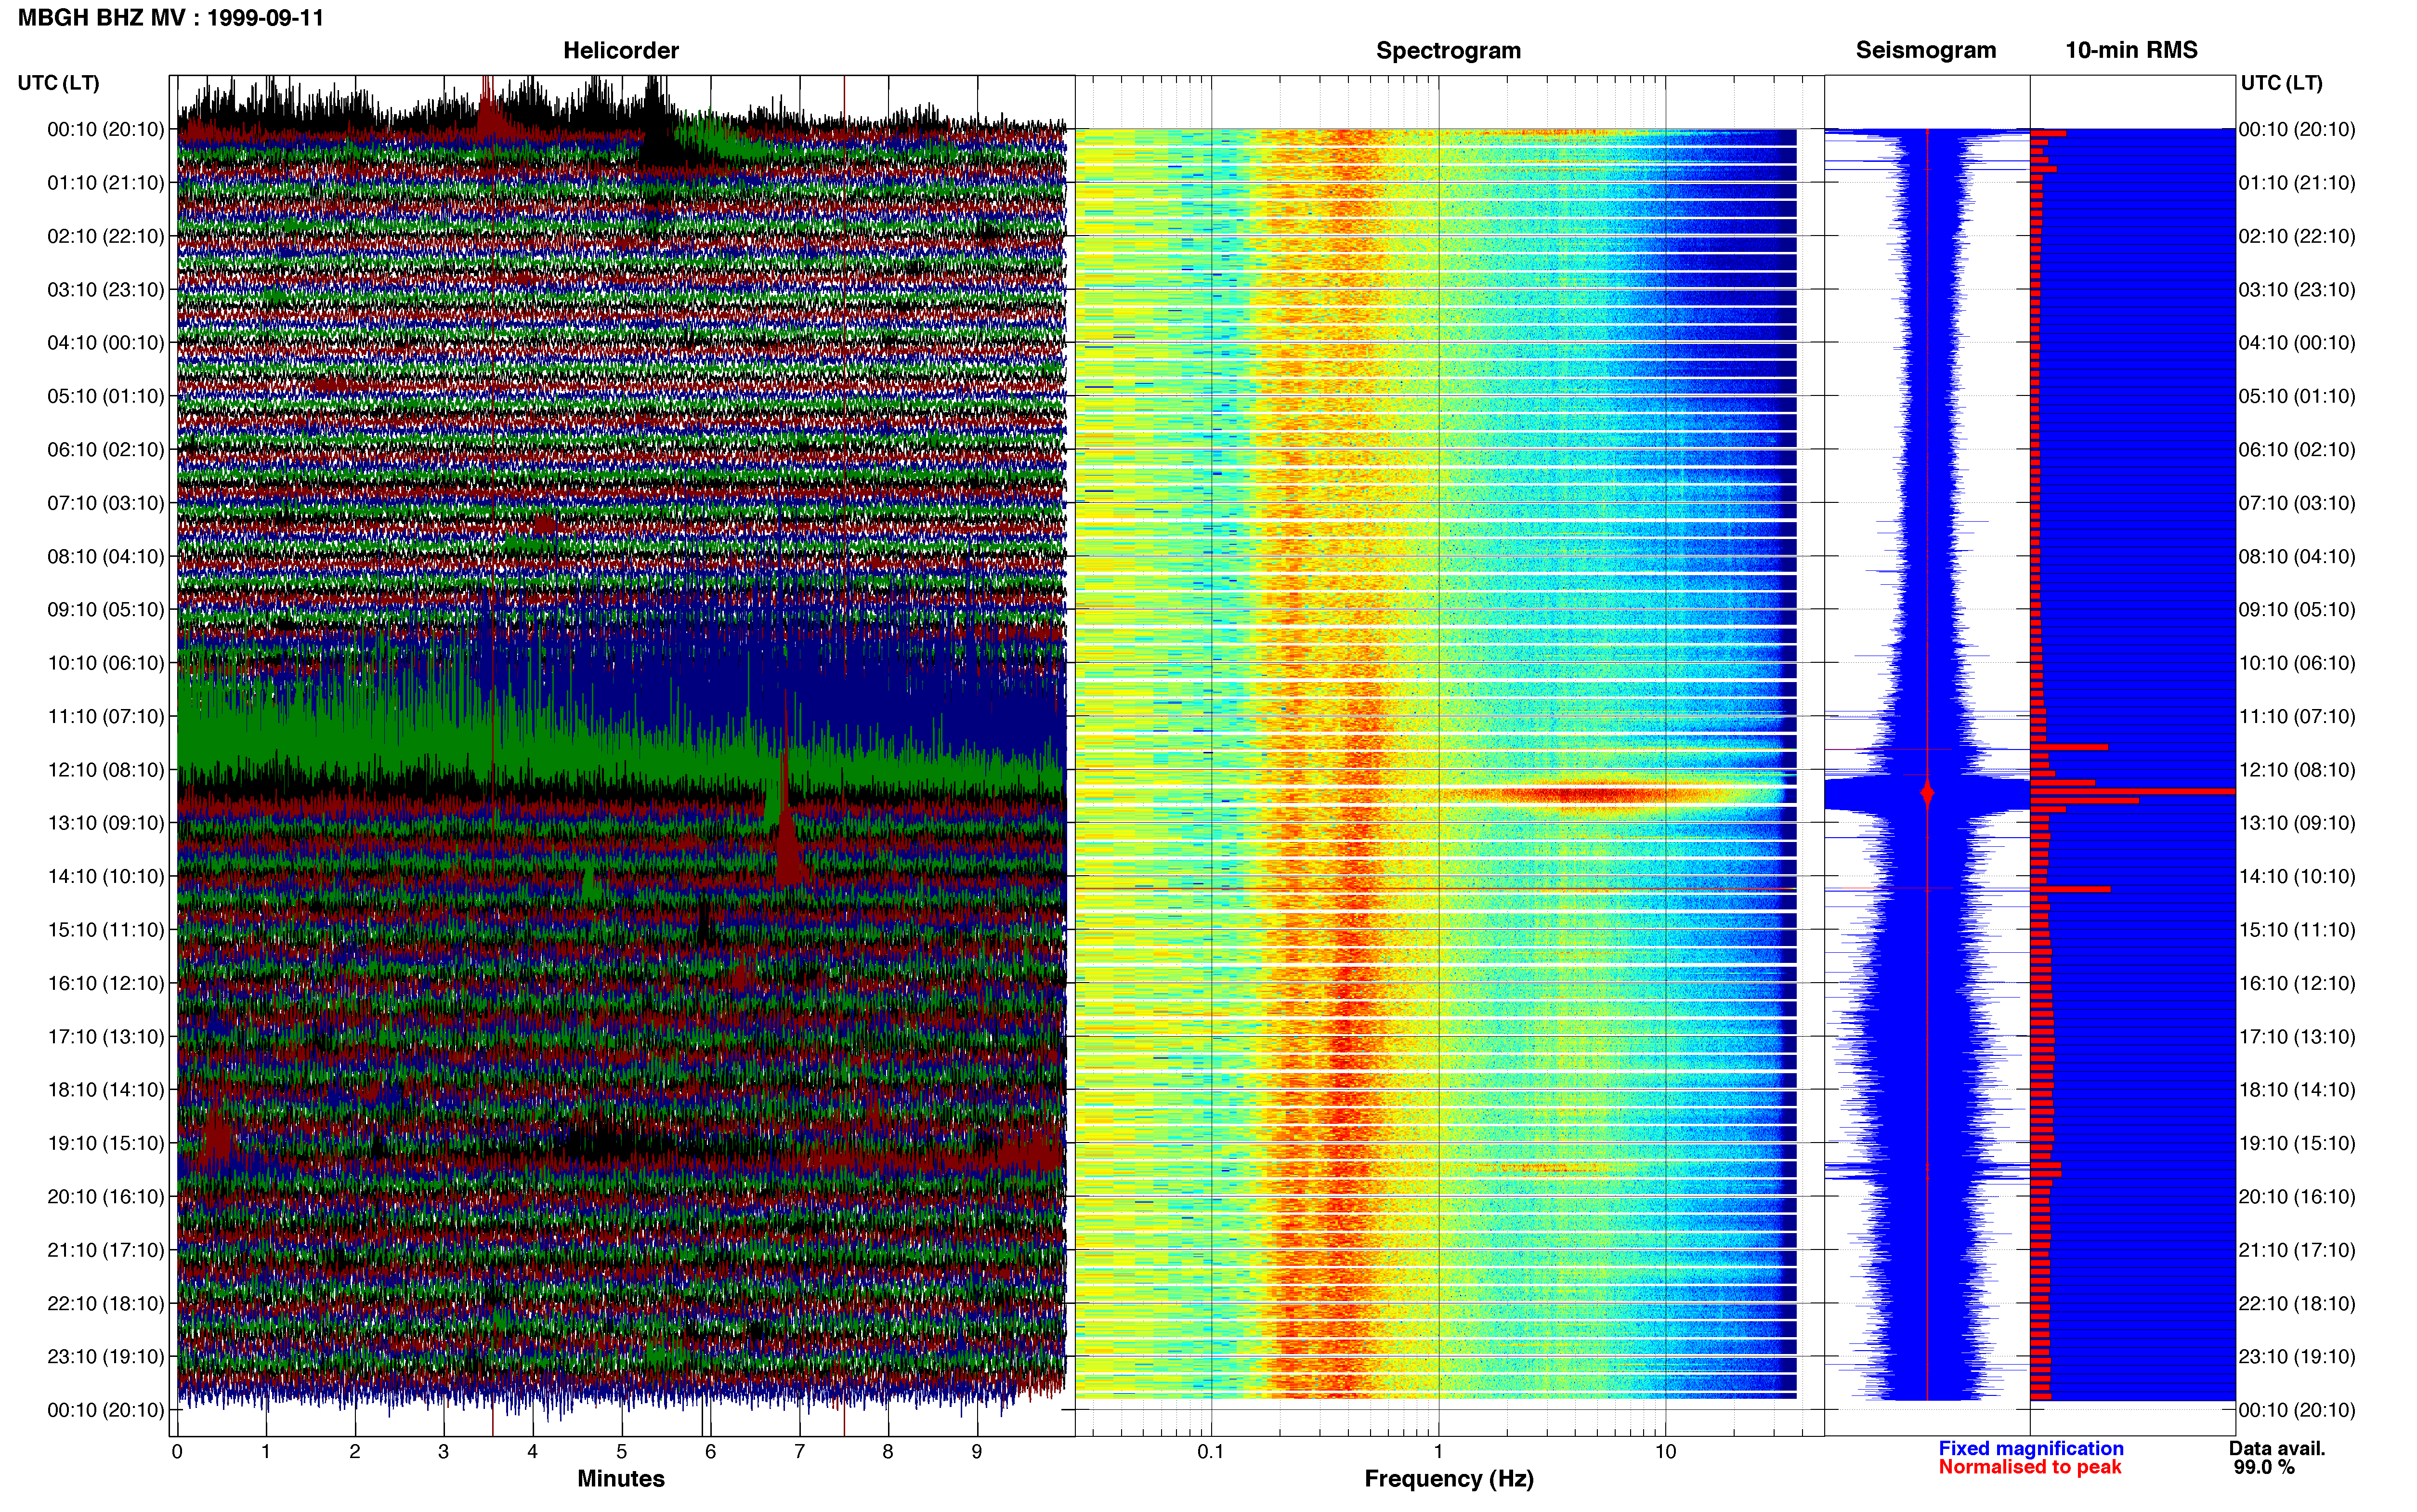Click the 99.0 % data availability value
Image resolution: width=2417 pixels, height=1512 pixels.
pyautogui.click(x=2264, y=1467)
